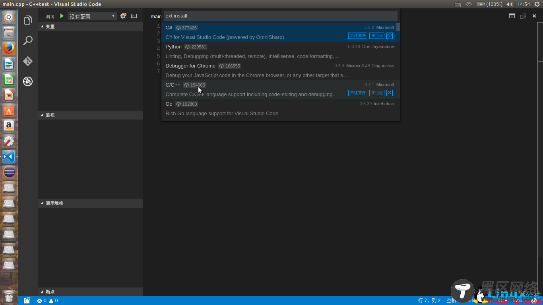This screenshot has width=543, height=305.
Task: Open the system session gear menu
Action: (537, 4)
